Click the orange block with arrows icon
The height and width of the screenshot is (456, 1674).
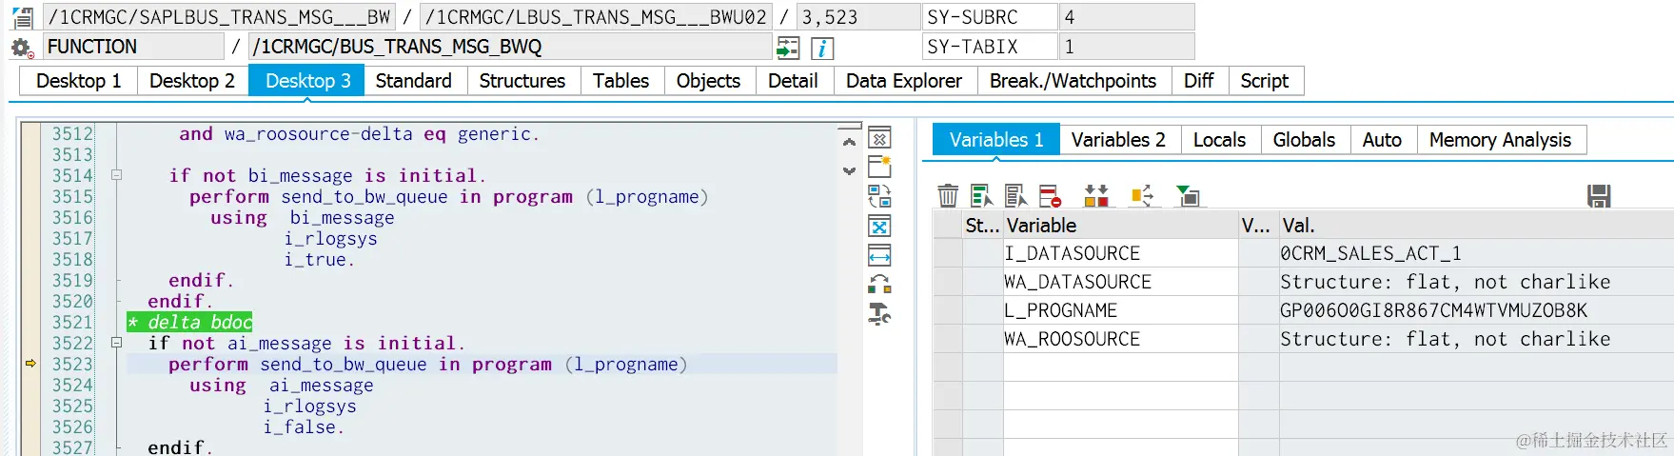[x=1142, y=196]
